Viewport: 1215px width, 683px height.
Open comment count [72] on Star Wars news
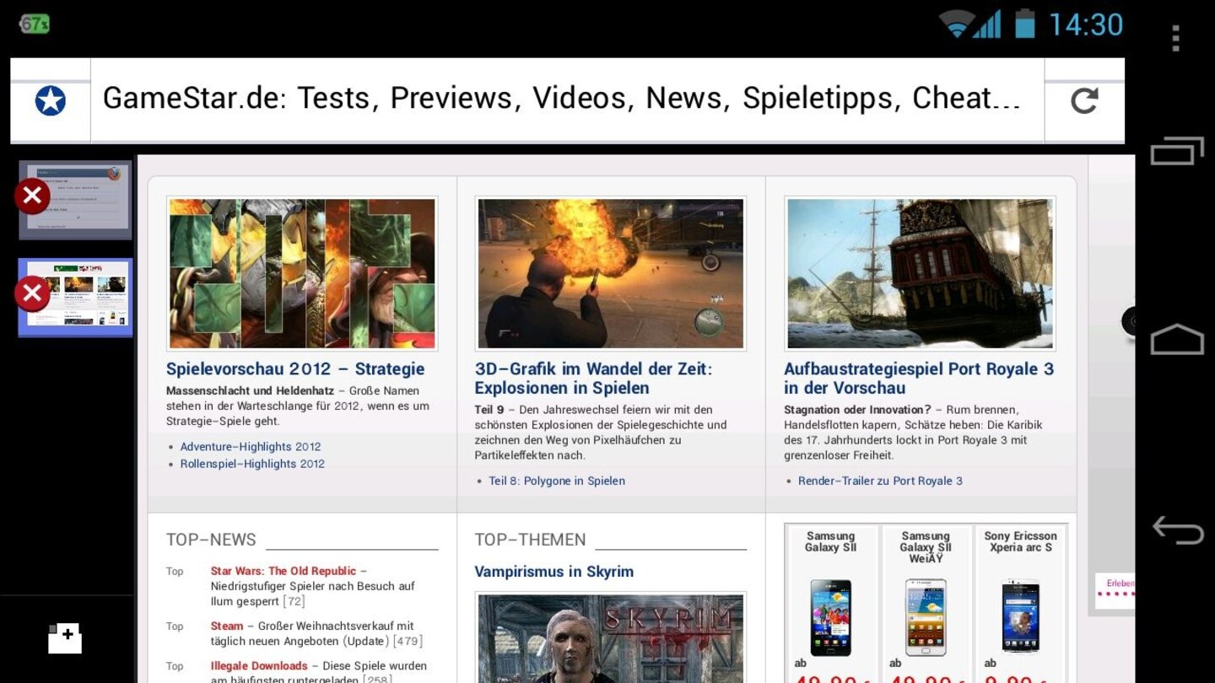294,601
